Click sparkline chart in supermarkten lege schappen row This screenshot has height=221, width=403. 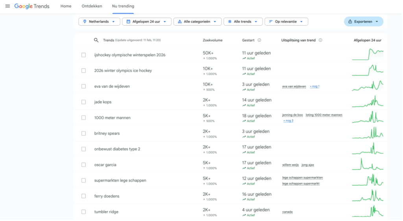368,180
